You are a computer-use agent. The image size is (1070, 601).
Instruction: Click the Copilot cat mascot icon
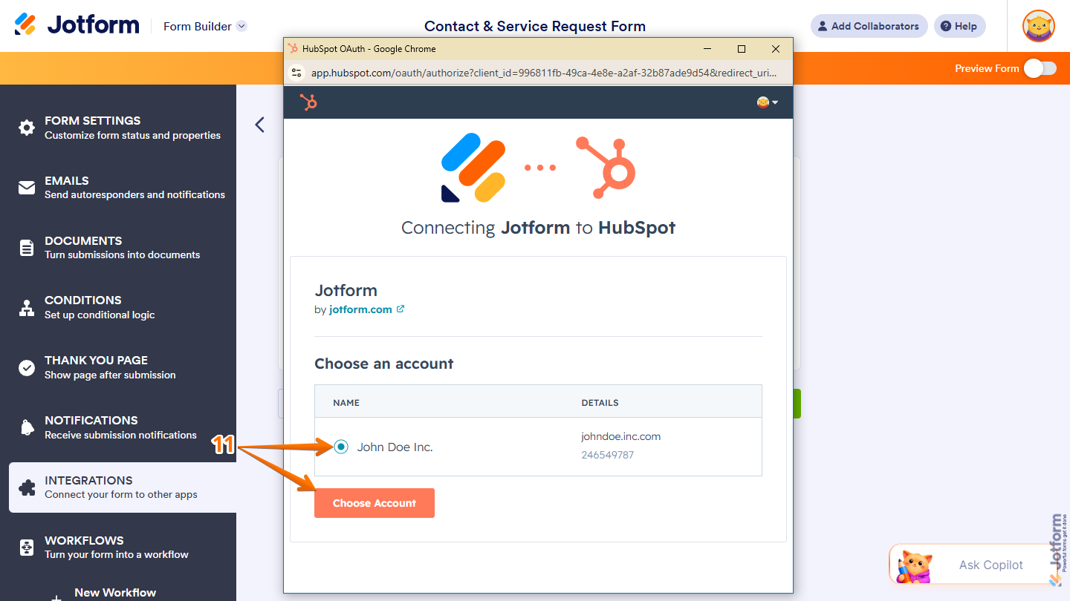[915, 566]
